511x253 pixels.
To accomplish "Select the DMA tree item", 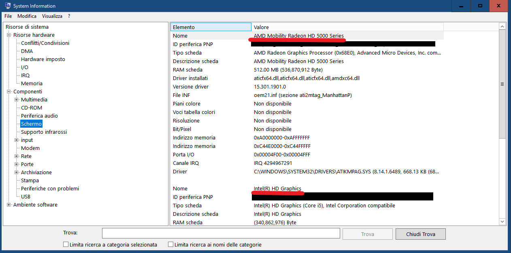I will (27, 51).
